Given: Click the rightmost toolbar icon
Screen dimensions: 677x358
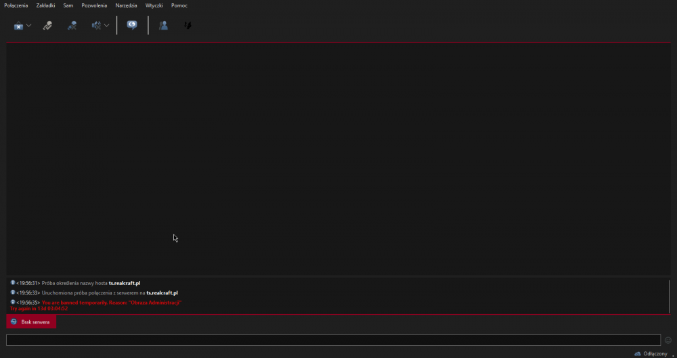Looking at the screenshot, I should click(x=188, y=26).
